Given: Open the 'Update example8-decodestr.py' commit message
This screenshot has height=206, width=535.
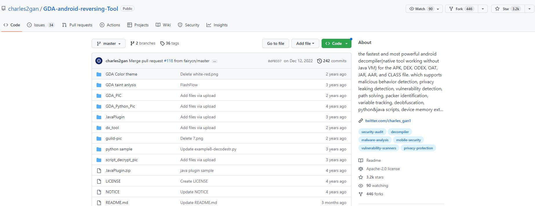Looking at the screenshot, I should click(x=208, y=149).
